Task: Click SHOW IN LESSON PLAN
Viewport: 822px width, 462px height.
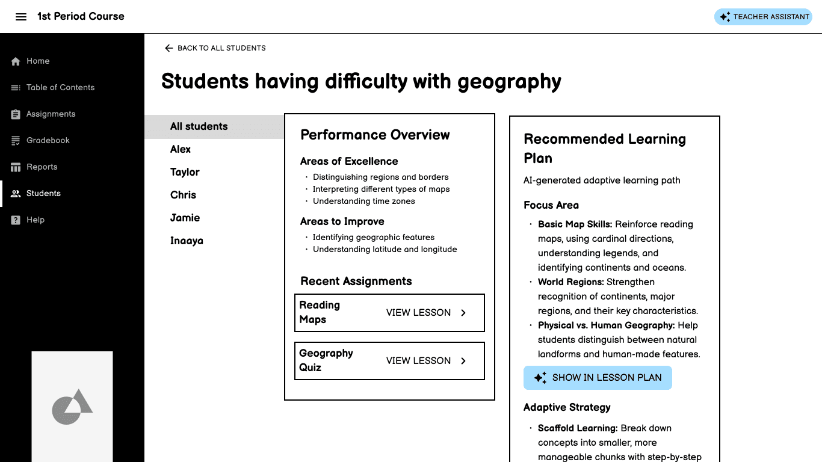Action: coord(598,378)
